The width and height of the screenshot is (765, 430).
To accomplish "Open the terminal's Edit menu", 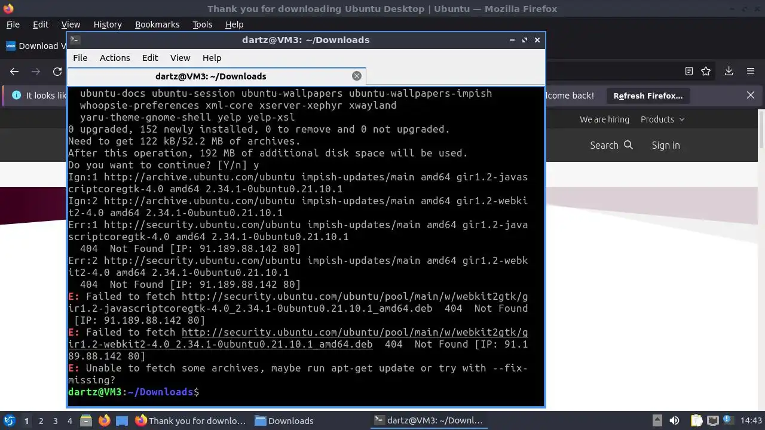I will point(150,58).
